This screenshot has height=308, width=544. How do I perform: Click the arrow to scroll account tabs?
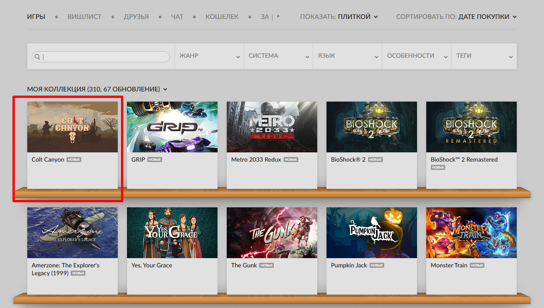pyautogui.click(x=278, y=17)
